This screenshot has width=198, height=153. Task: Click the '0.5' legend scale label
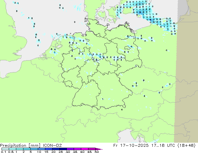coord(11,152)
